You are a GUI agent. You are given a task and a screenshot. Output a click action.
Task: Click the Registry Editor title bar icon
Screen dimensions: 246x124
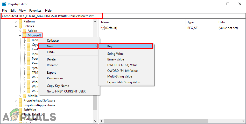point(4,4)
